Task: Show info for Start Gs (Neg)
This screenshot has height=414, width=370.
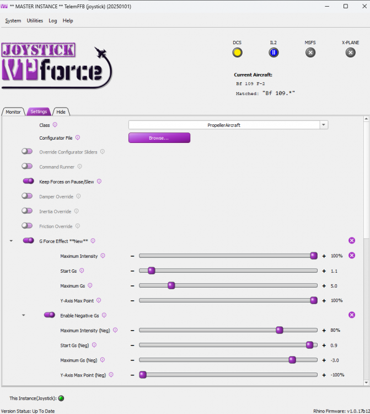Action: 94,345
